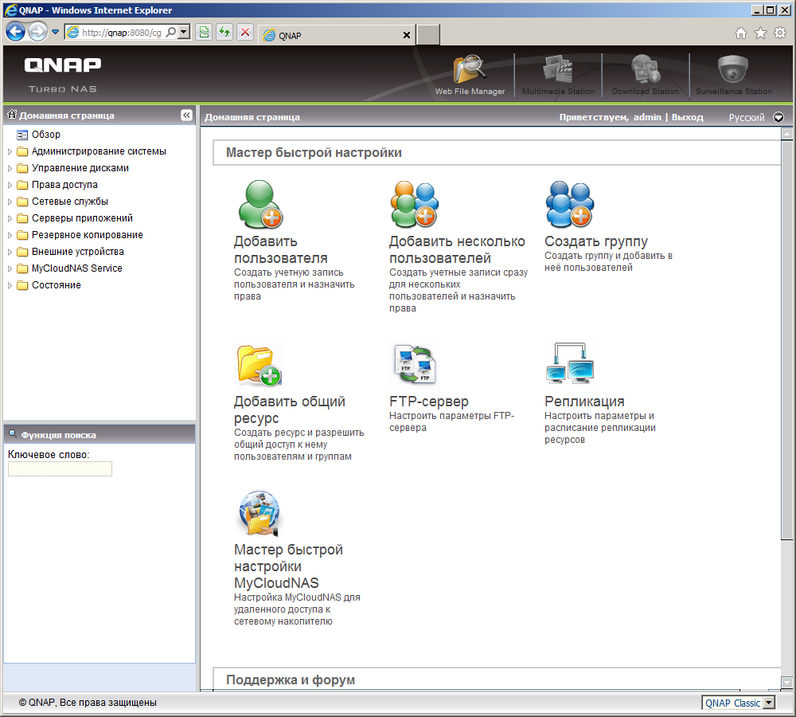Click the Функция поиска magnifier icon
The width and height of the screenshot is (796, 717).
(13, 434)
